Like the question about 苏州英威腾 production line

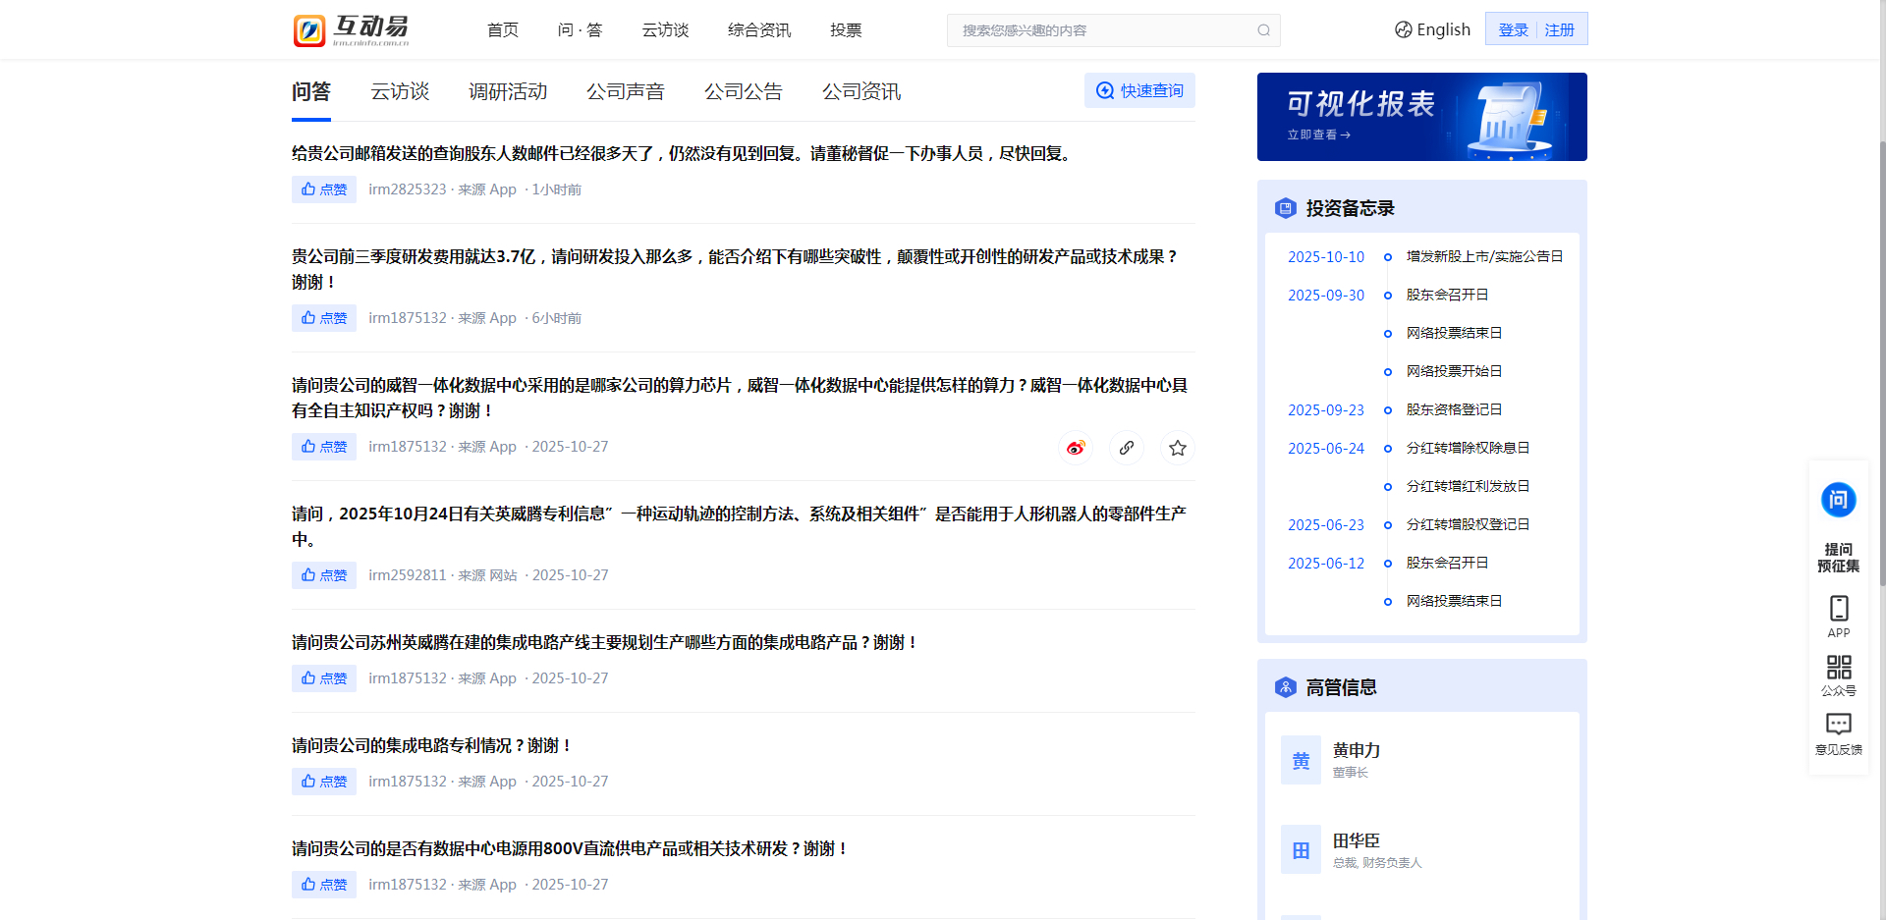click(324, 678)
